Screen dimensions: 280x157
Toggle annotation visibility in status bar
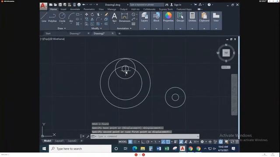[x=181, y=142]
